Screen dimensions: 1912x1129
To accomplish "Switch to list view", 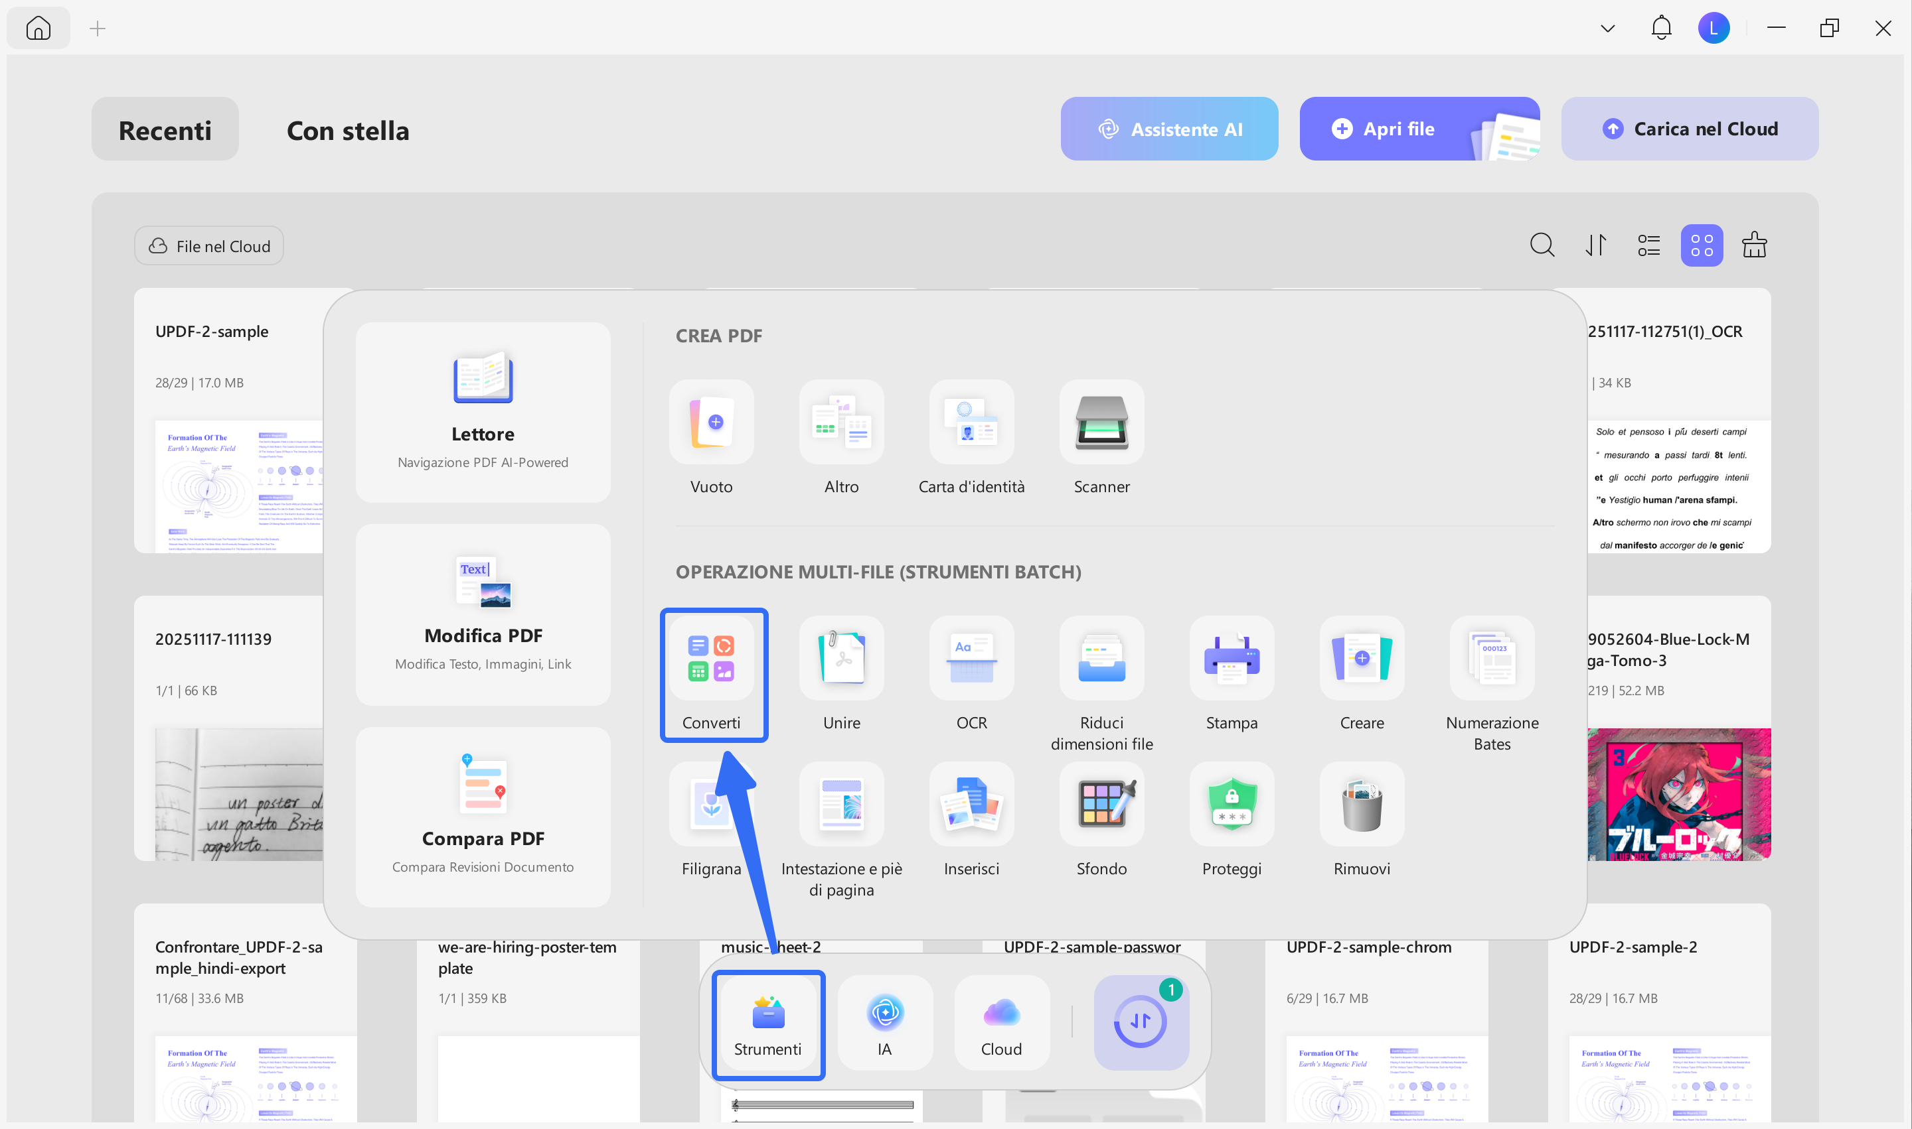I will [x=1648, y=245].
